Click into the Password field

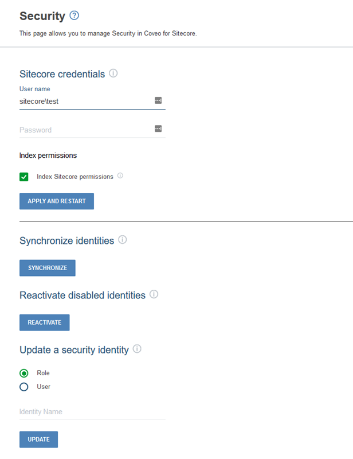86,130
